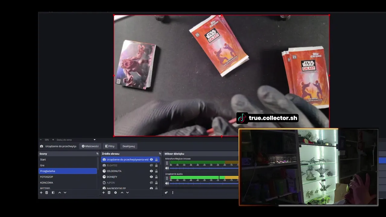Click the Urządzenie do przechwyty source name label
Viewport: 386px width, 217px height.
pos(61,146)
